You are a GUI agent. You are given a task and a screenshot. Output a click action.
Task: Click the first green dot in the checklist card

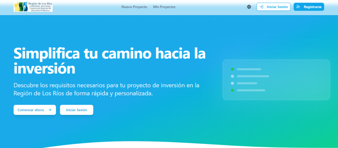coord(232,69)
